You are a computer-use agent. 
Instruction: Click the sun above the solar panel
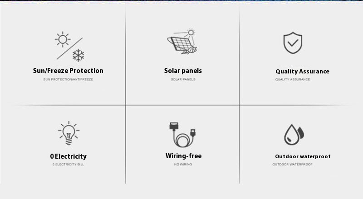(x=191, y=33)
